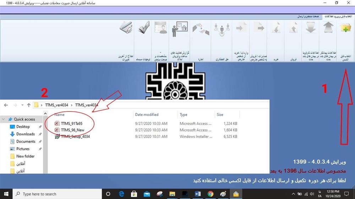
Task: Open imports/purchase from foreign person (واردات) icon
Action: pos(241,28)
